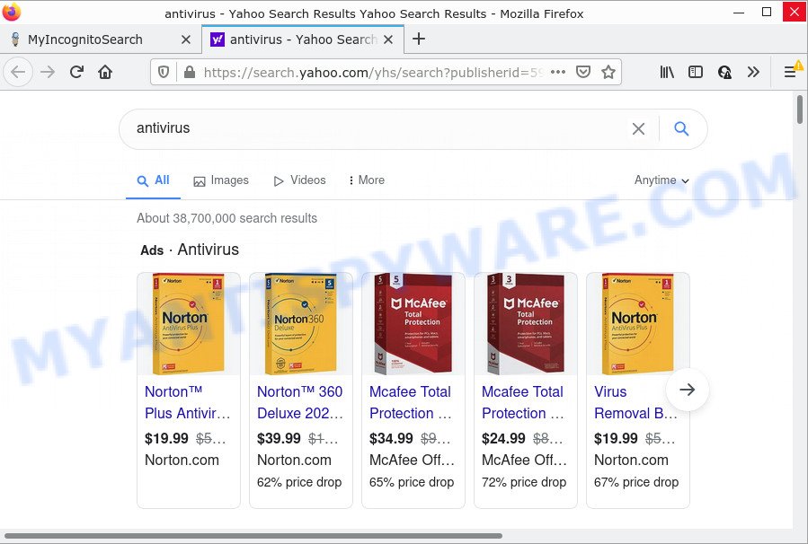Expand the Anytime time filter
The image size is (808, 544).
pyautogui.click(x=661, y=180)
